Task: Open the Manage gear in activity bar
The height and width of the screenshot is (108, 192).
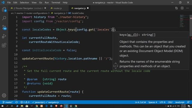Action: pyautogui.click(x=4, y=95)
